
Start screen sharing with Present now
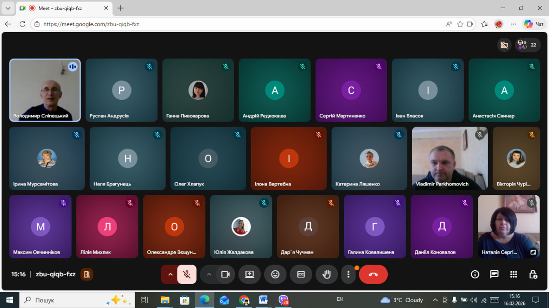pos(250,275)
